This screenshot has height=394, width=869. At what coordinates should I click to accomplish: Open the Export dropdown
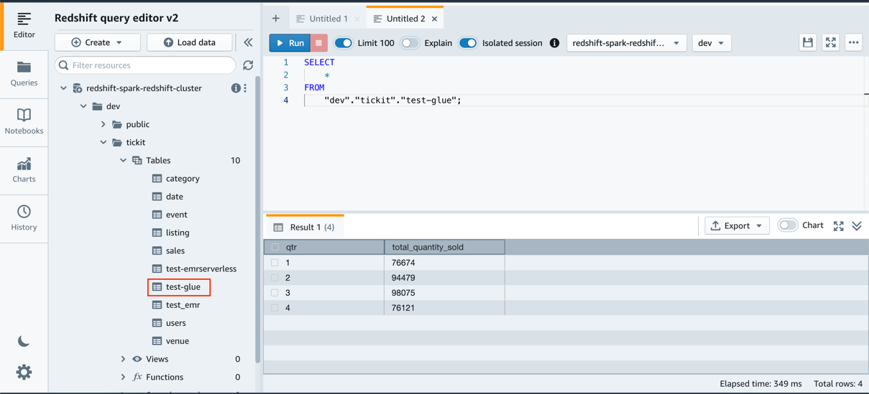coord(737,225)
